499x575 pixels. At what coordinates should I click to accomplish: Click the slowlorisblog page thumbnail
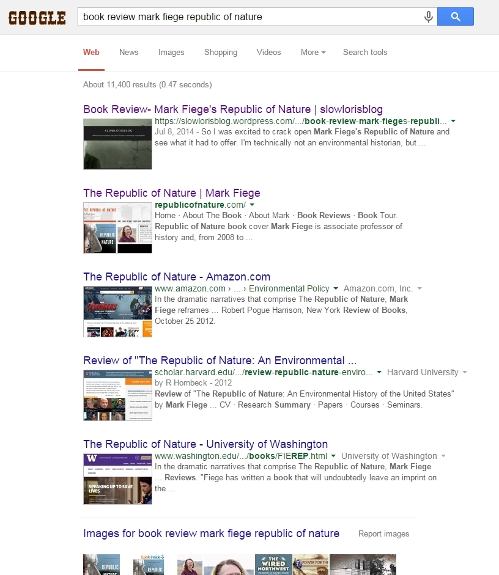[117, 144]
